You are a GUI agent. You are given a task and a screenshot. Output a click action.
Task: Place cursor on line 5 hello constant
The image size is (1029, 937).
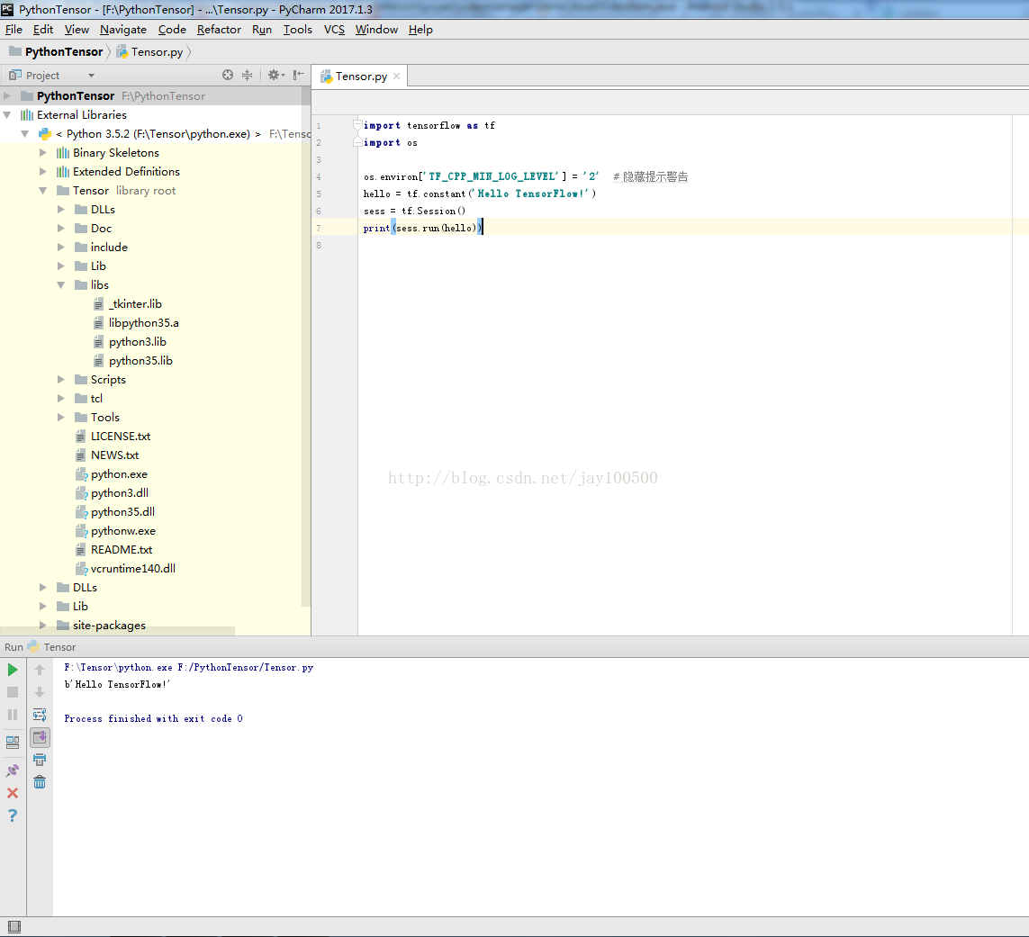479,194
